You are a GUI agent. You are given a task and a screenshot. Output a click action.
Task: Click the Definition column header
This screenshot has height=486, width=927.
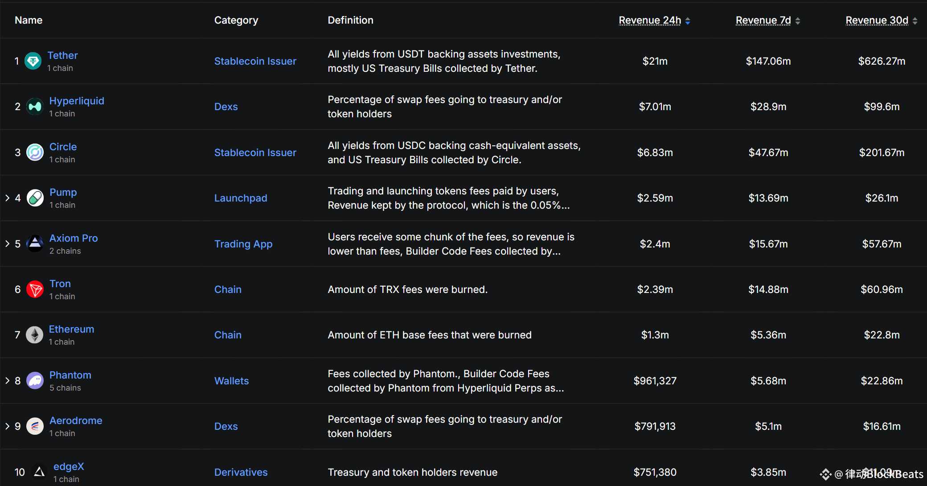tap(350, 20)
